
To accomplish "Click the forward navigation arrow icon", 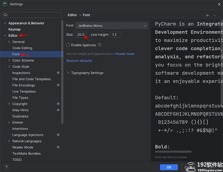I will pyautogui.click(x=214, y=15).
